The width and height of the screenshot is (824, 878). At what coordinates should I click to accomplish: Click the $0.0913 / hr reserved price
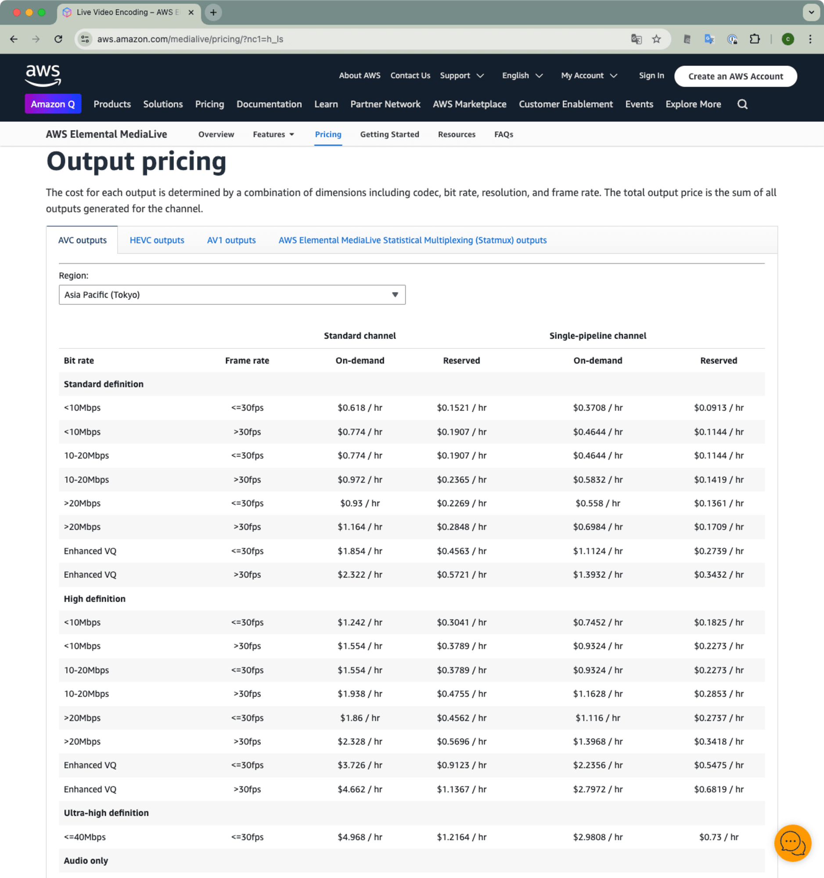(x=719, y=408)
